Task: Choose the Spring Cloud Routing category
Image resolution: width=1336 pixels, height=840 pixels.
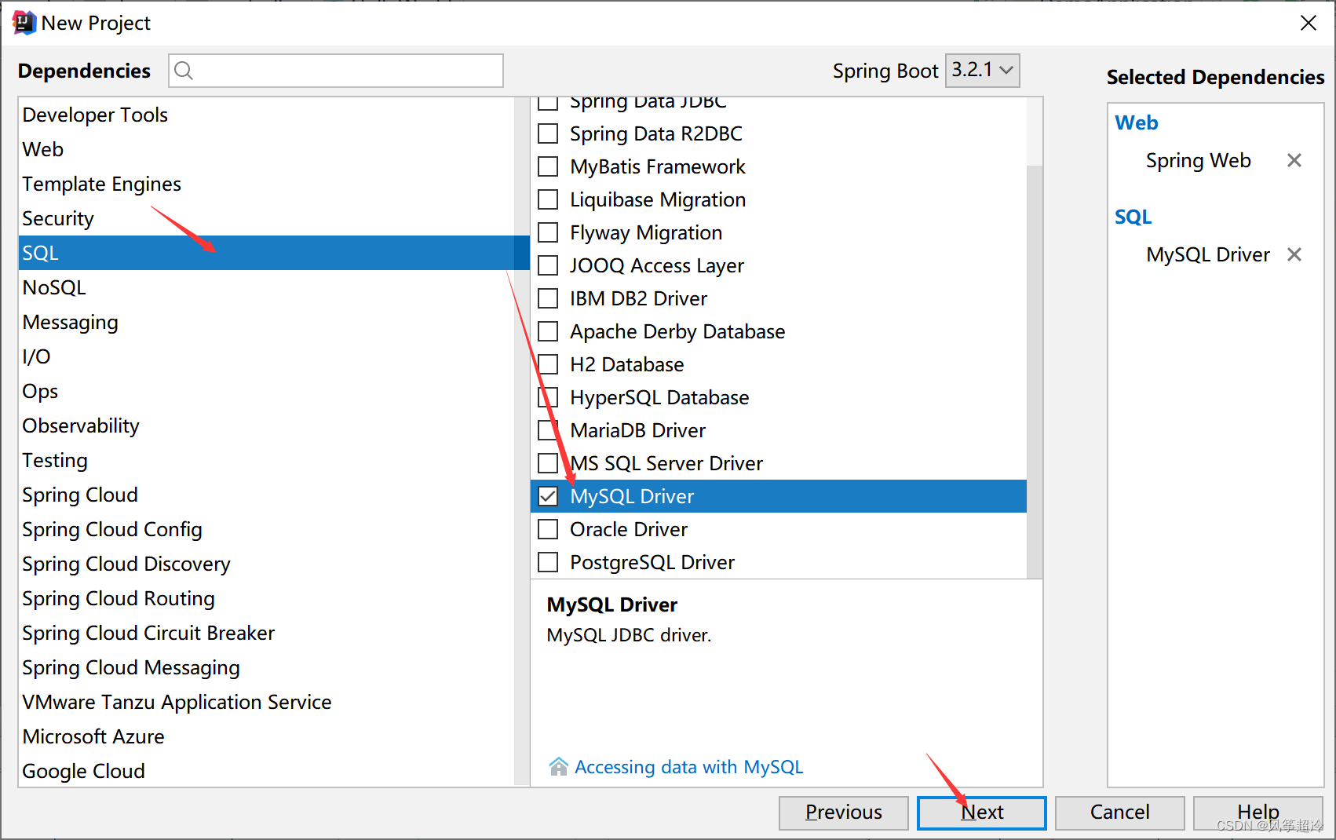Action: [119, 598]
